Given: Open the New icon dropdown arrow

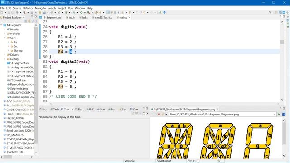Looking at the screenshot, I should pos(5,12).
